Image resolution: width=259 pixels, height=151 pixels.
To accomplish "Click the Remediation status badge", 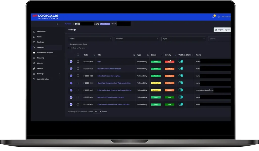I will [105, 24].
